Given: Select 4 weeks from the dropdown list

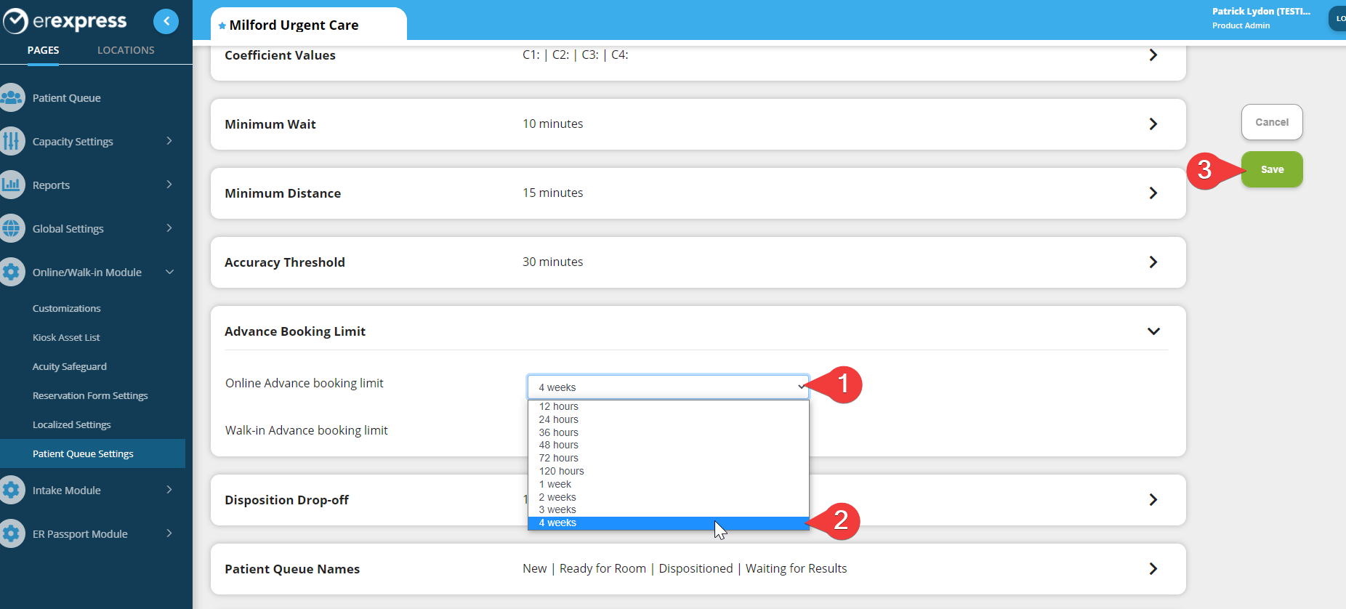Looking at the screenshot, I should 557,523.
